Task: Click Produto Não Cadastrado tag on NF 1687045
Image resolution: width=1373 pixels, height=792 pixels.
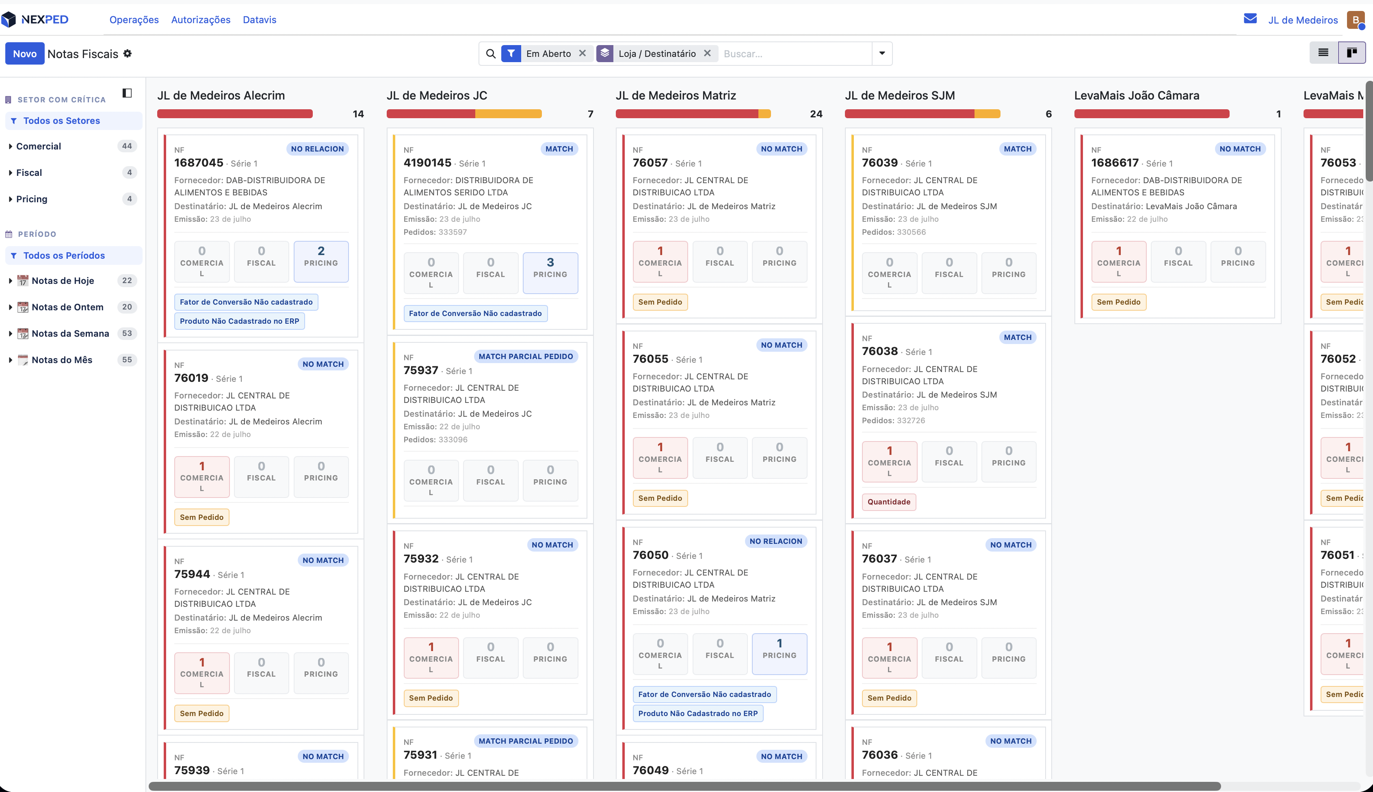Action: click(239, 321)
